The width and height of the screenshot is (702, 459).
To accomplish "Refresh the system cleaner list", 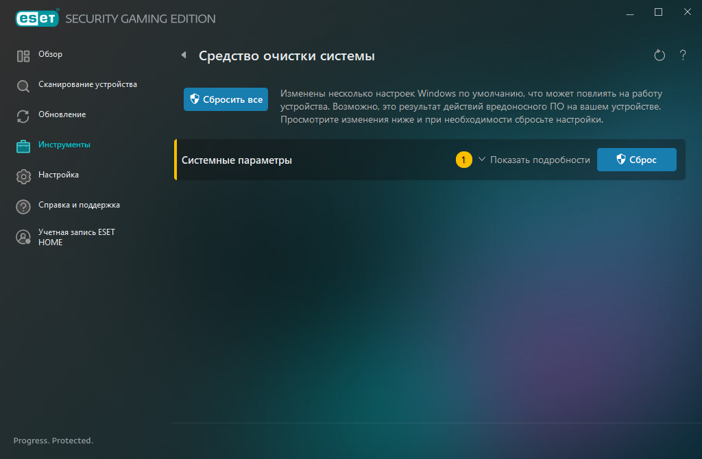I will 659,55.
